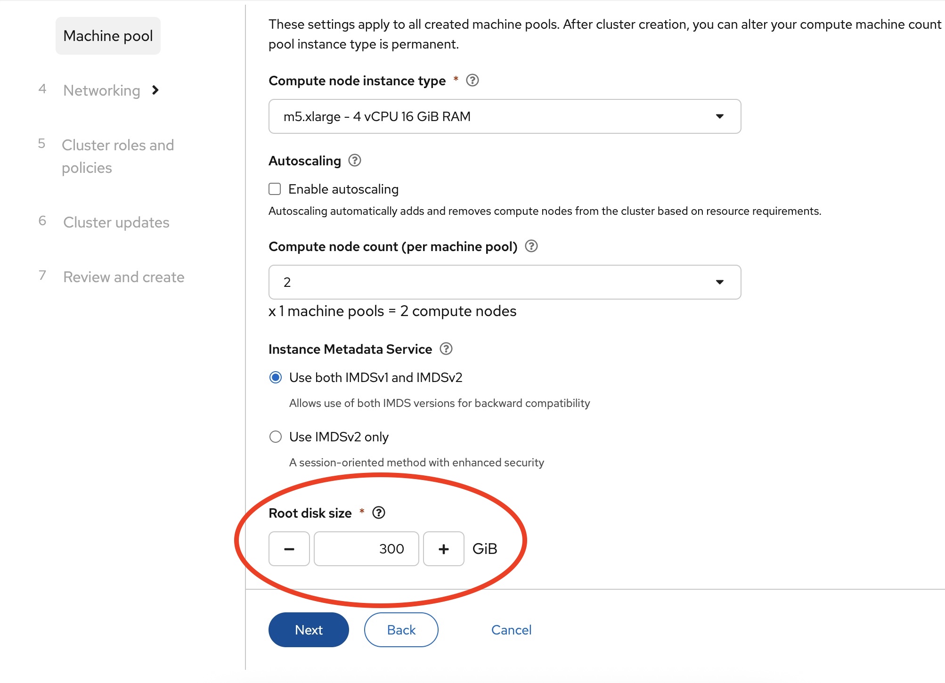Click the Next button
The width and height of the screenshot is (945, 683).
[x=309, y=630]
